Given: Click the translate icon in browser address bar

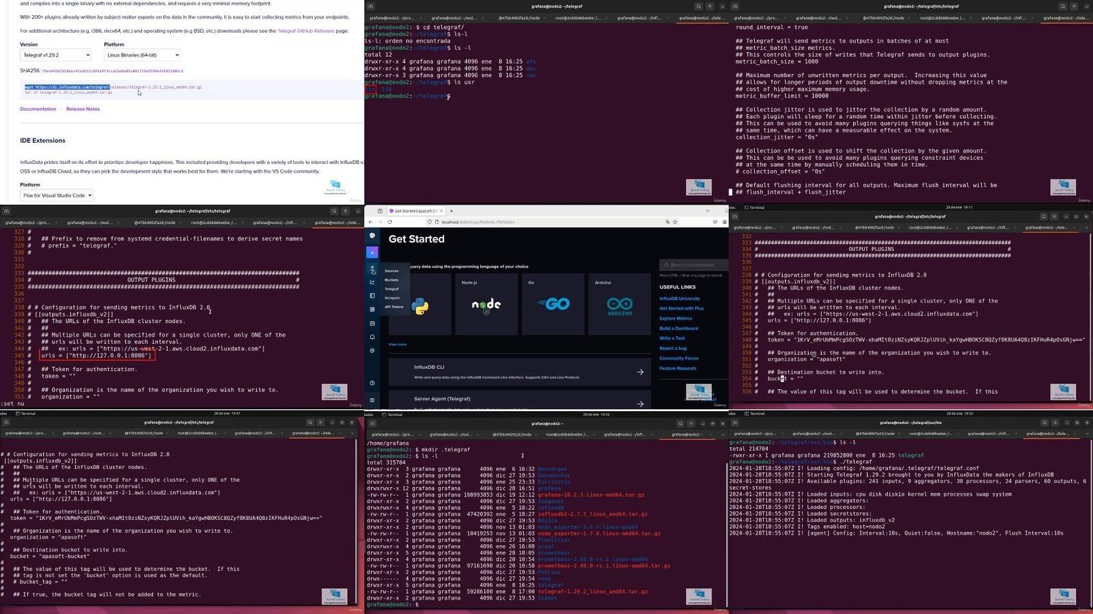Looking at the screenshot, I should 667,222.
